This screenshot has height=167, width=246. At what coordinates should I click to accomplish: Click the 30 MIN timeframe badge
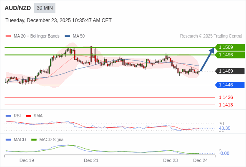pyautogui.click(x=45, y=8)
